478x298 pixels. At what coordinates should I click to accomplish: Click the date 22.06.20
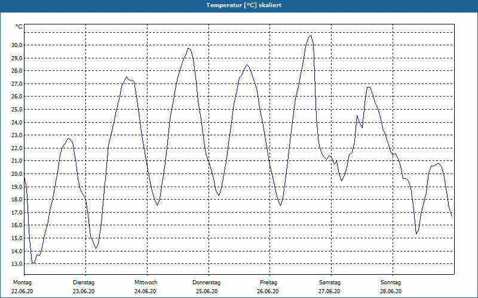point(22,291)
